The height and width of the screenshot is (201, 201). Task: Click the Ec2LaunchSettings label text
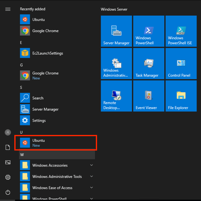48,53
